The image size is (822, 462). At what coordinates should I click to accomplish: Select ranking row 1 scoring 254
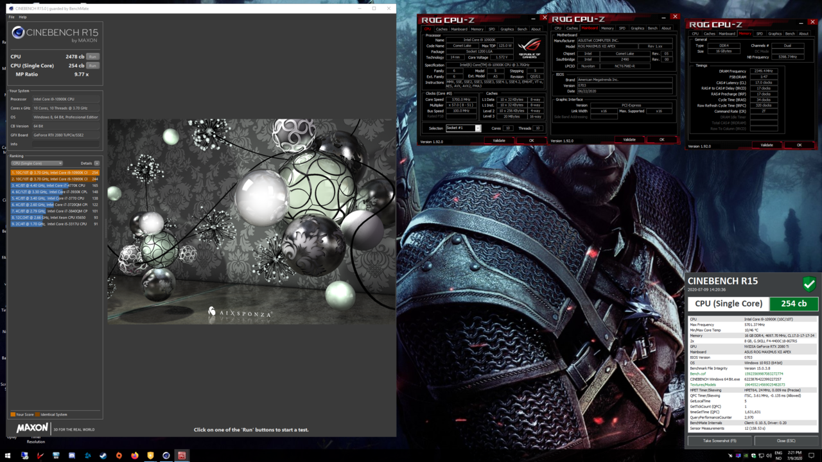pyautogui.click(x=55, y=173)
